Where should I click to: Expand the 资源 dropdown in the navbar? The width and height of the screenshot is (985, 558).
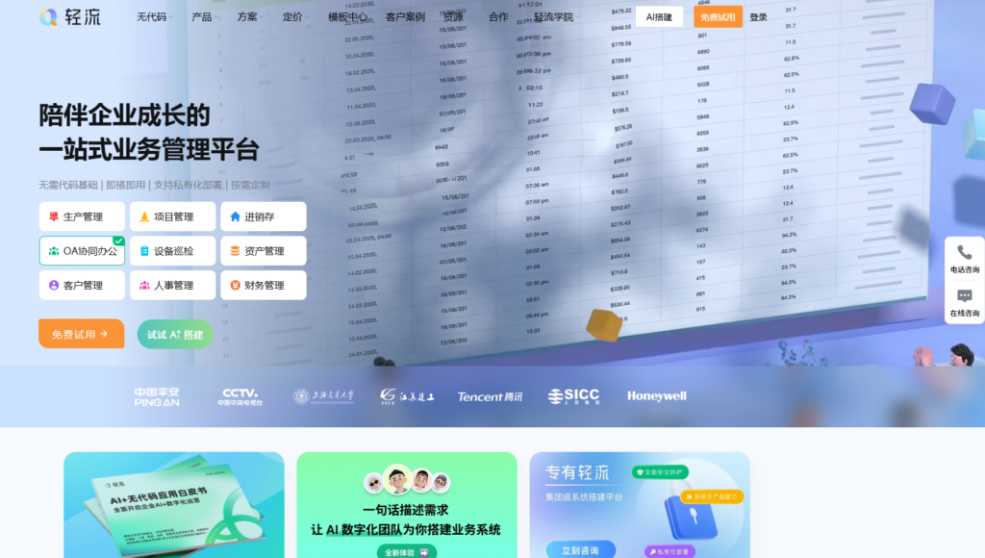tap(452, 16)
